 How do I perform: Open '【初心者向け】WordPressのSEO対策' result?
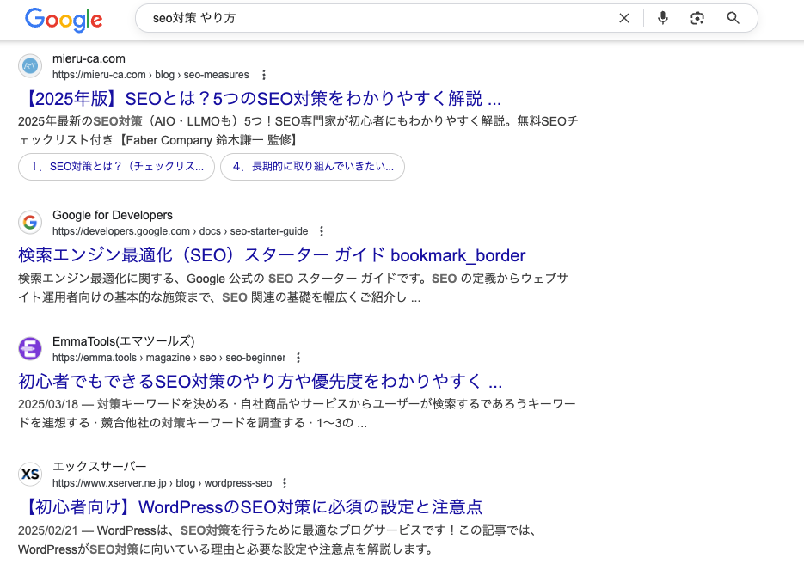pyautogui.click(x=250, y=506)
